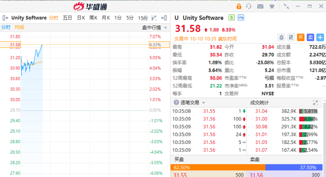326x177 pixels.
Task: Click the 52周最低 value 21.22
Action: coord(216,86)
